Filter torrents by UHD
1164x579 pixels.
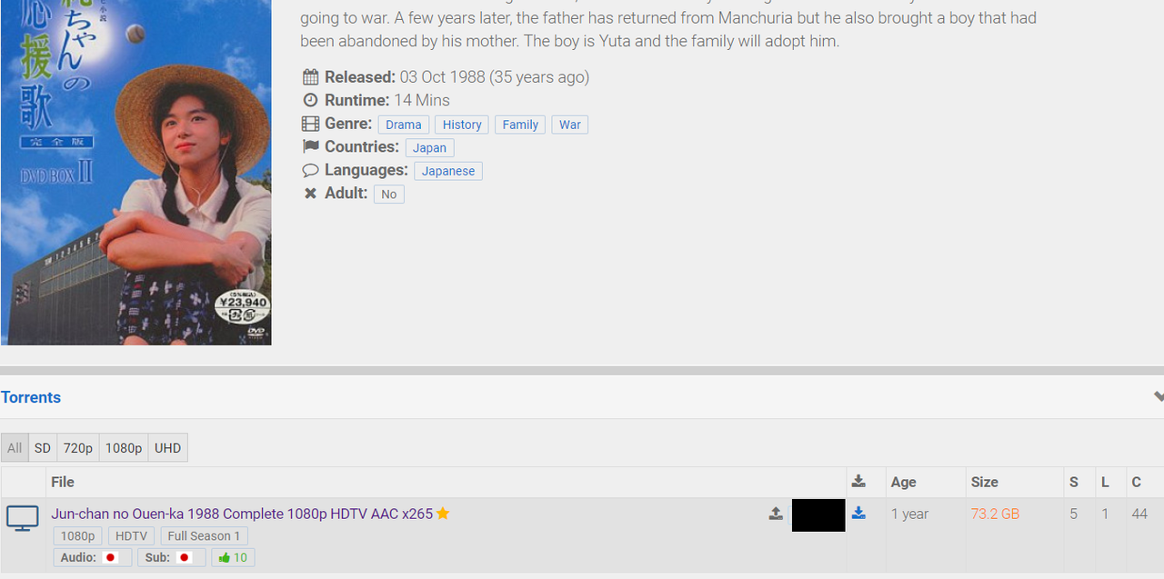(168, 448)
